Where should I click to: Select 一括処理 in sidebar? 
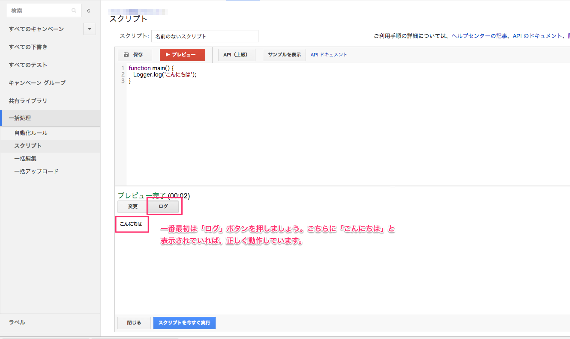50,118
